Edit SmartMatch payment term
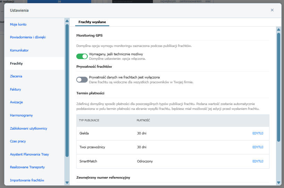 [258, 161]
